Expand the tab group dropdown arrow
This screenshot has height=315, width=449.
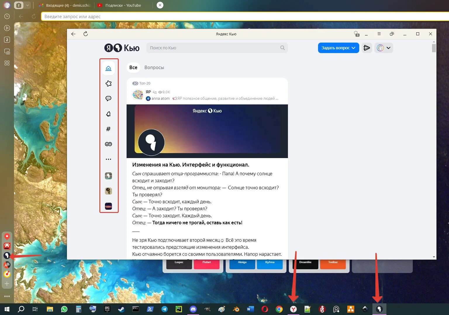[27, 5]
